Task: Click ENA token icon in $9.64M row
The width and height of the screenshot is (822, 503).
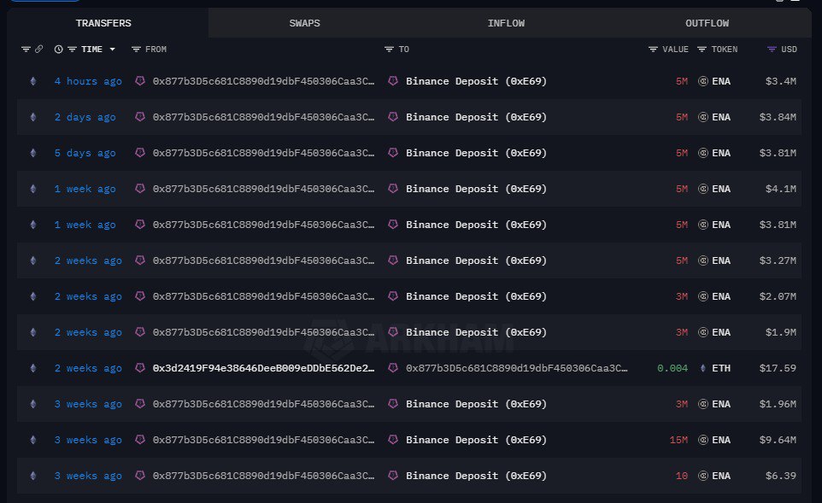Action: click(x=703, y=440)
